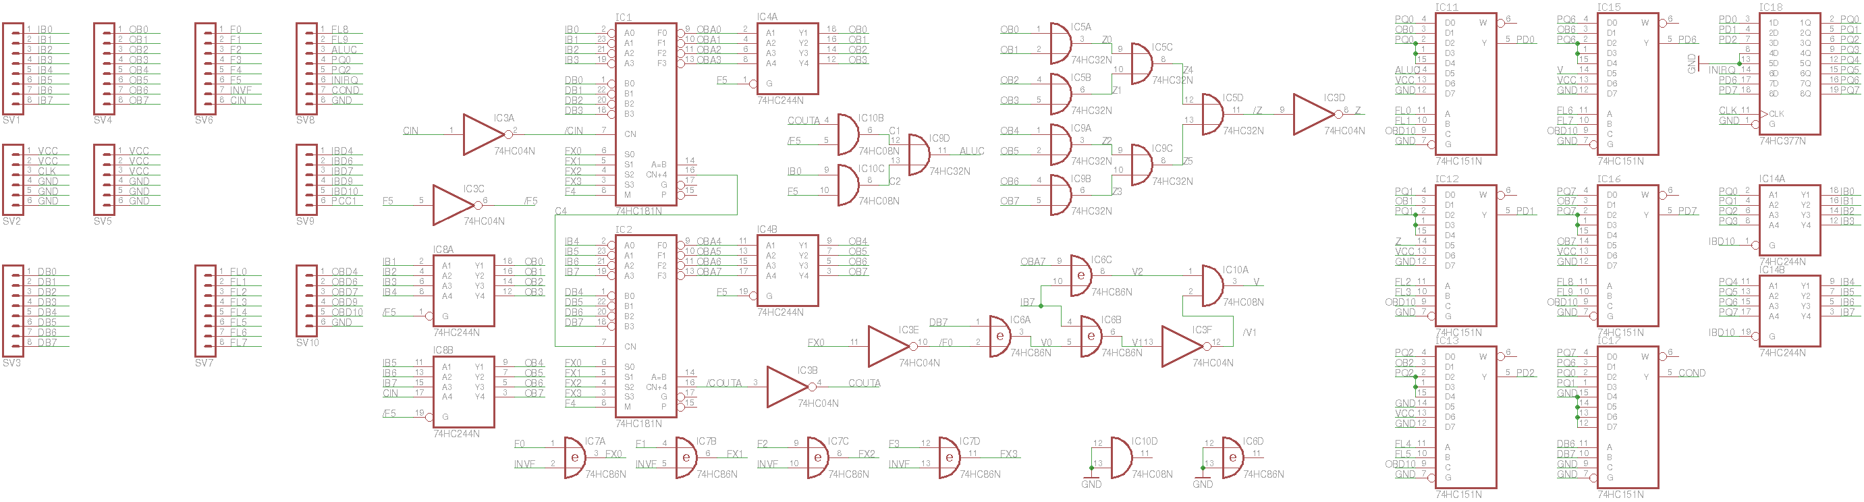Image resolution: width=1864 pixels, height=502 pixels.
Task: Click the IC17 multiplexer with COND output
Action: (x=1627, y=418)
